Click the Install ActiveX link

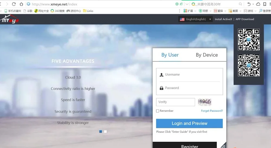coord(223,19)
